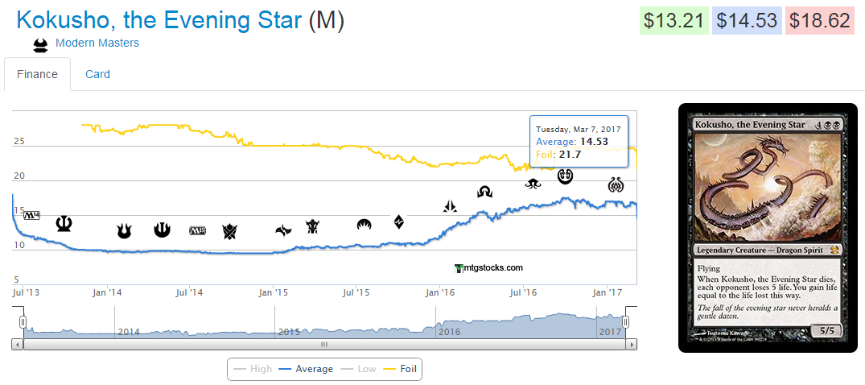Click the Kaladesh set symbol marker
The height and width of the screenshot is (385, 865).
coord(566,176)
